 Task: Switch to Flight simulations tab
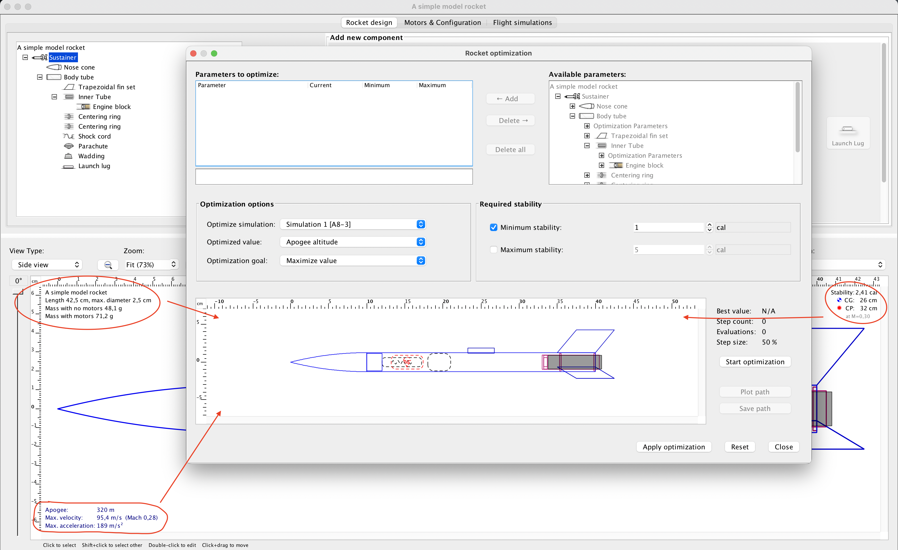(522, 23)
